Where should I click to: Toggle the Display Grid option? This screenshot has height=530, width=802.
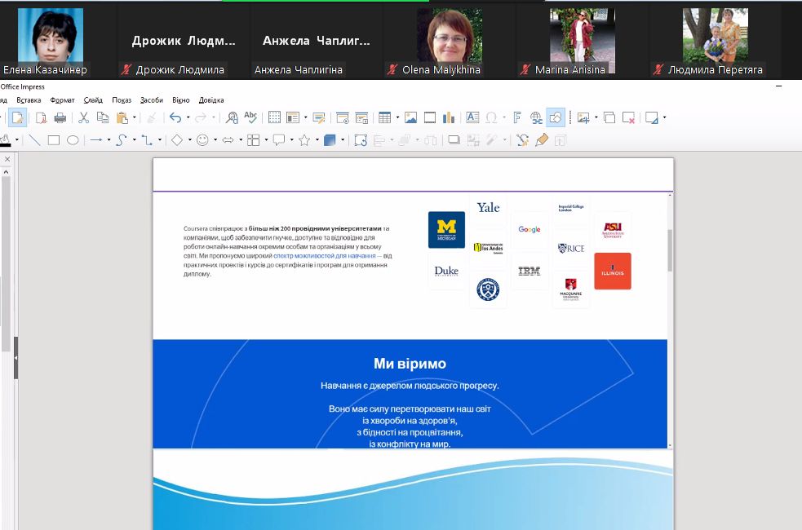click(274, 118)
